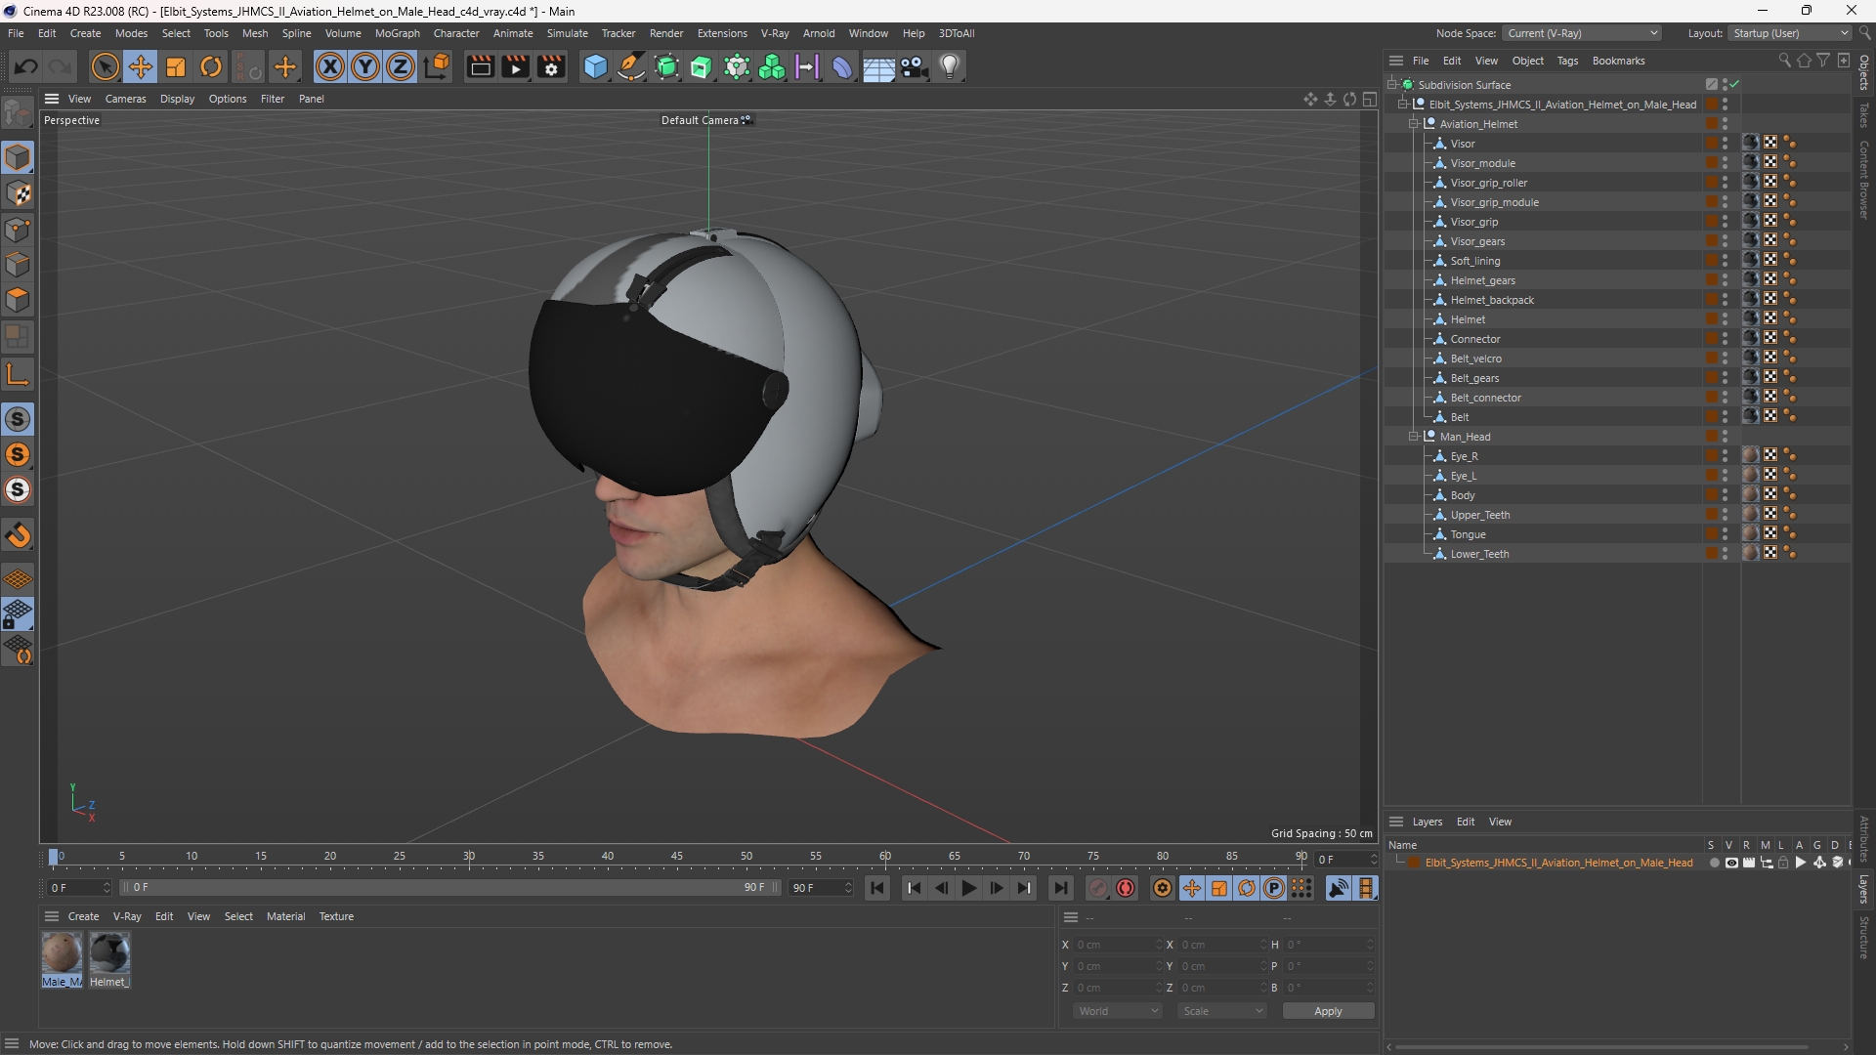This screenshot has height=1055, width=1876.
Task: Click frame 30 on timeline ruler
Action: click(x=469, y=857)
